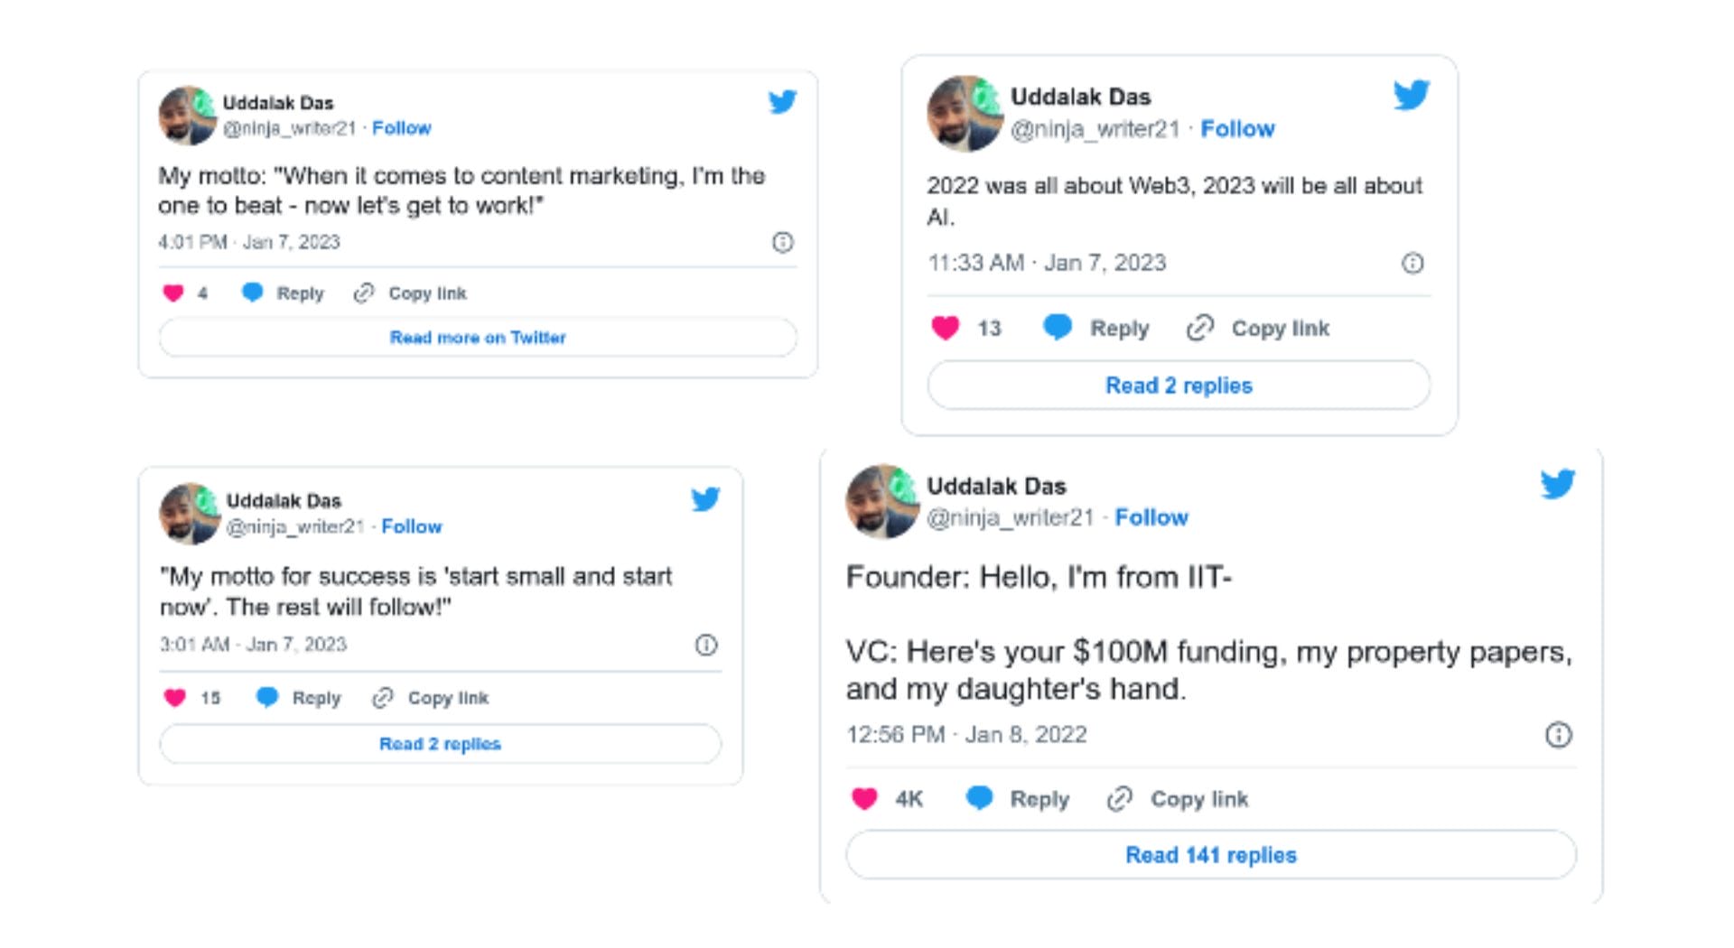The image size is (1734, 948).
Task: Open timestamp 12:56 PM · Jan 8, 2022
Action: click(965, 735)
